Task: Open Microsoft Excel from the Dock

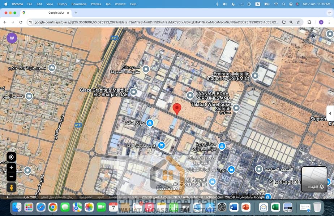Action: 275,207
